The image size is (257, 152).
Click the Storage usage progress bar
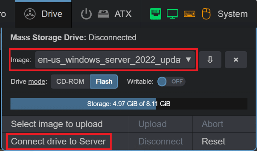click(129, 104)
